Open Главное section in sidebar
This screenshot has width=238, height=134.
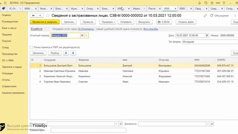tap(6, 15)
